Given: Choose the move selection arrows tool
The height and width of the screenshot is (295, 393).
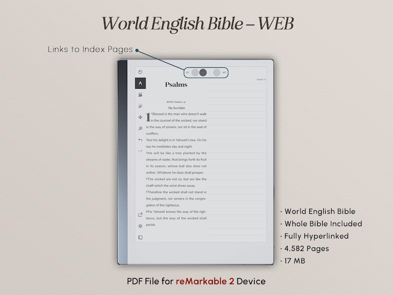Looking at the screenshot, I should coord(141,117).
